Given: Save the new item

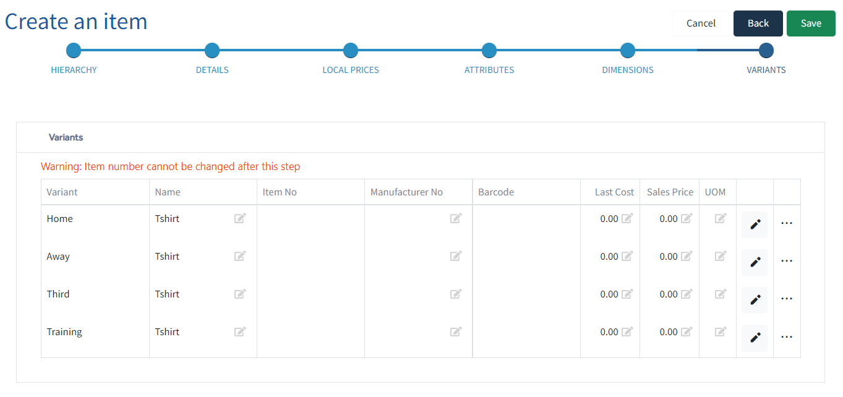Looking at the screenshot, I should (x=811, y=23).
